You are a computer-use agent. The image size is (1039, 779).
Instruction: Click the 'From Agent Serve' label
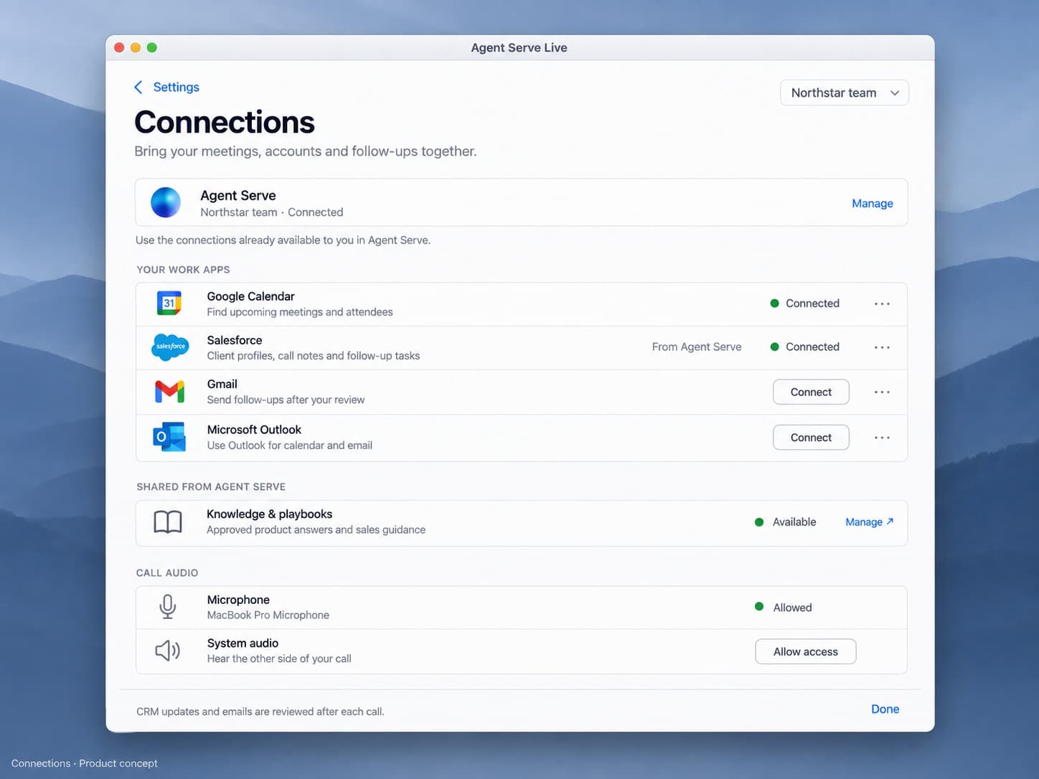click(x=697, y=347)
